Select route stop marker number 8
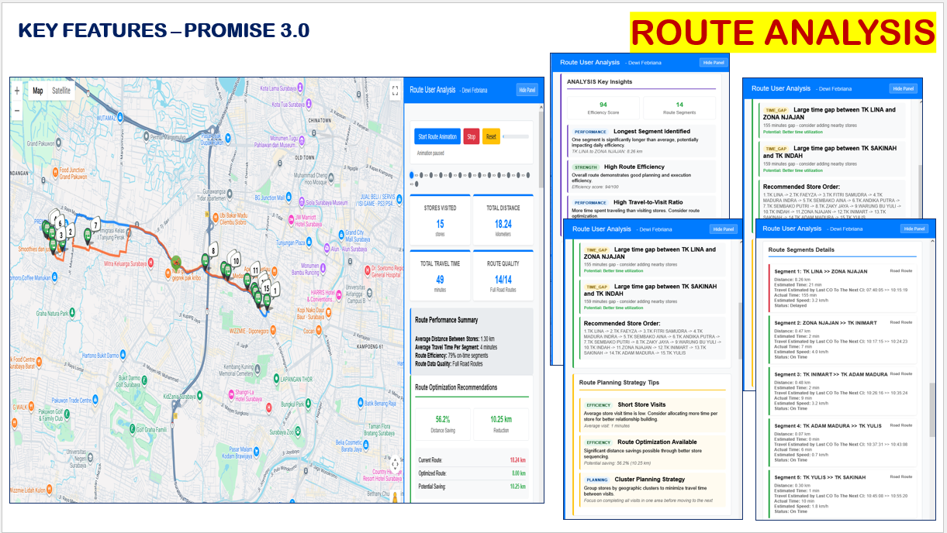Viewport: 947px width, 533px height. pos(213,252)
